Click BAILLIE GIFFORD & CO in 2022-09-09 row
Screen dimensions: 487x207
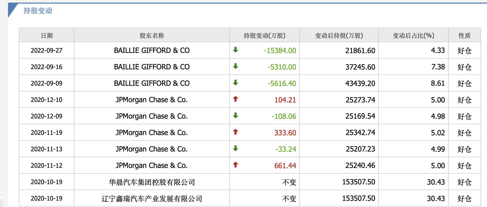click(152, 83)
